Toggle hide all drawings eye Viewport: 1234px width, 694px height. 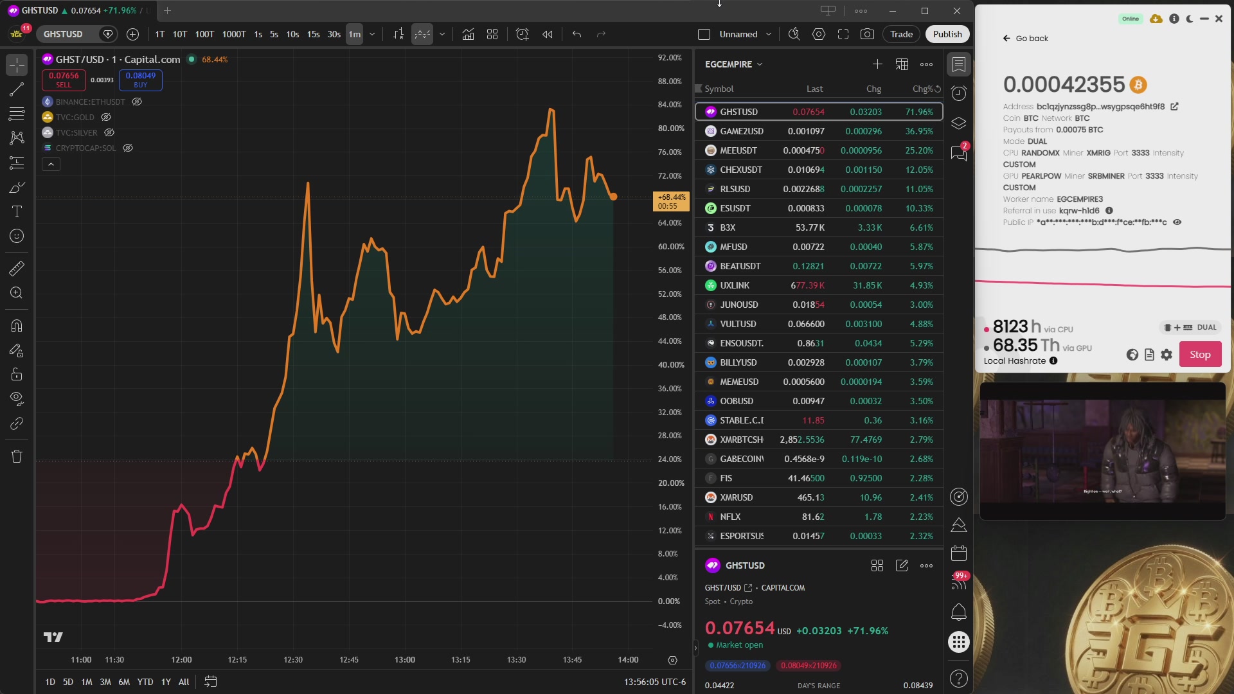click(x=17, y=399)
